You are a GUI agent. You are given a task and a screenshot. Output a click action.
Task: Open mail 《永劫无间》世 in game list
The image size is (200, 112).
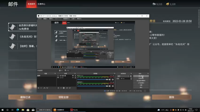(23, 37)
